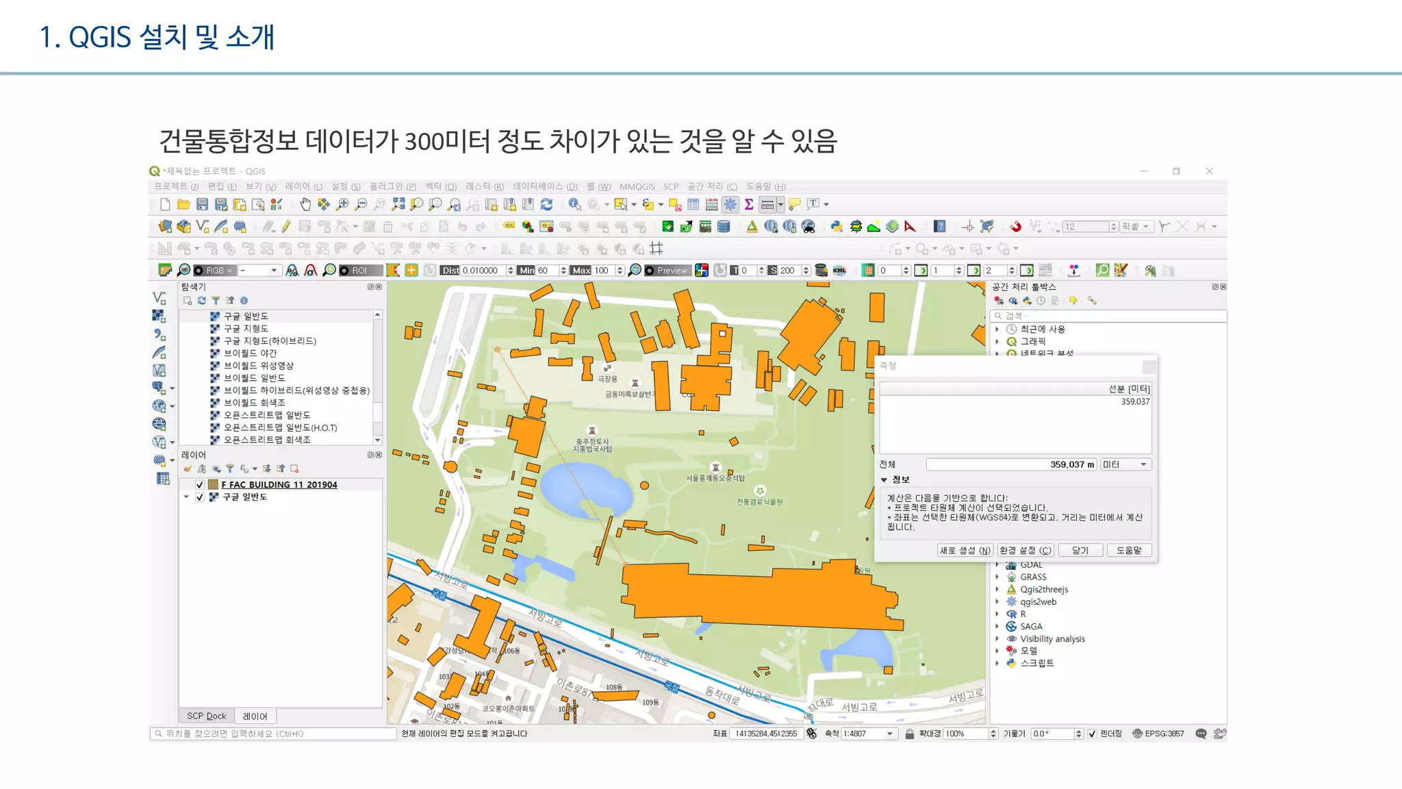The height and width of the screenshot is (789, 1402).
Task: Click the Zoom In magnifier icon
Action: coord(343,204)
